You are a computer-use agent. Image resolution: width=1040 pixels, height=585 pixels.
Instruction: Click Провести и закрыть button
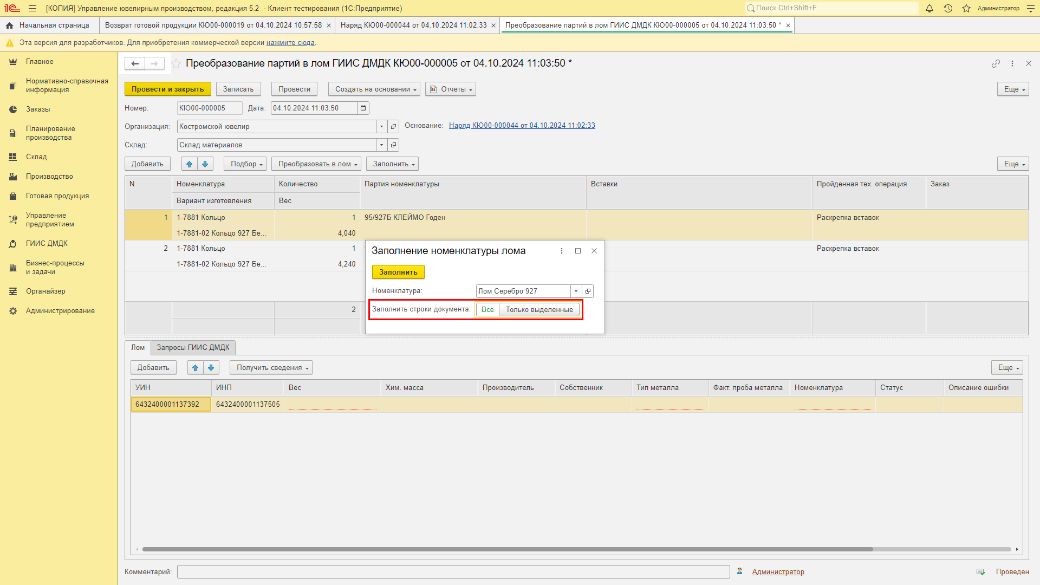coord(168,89)
